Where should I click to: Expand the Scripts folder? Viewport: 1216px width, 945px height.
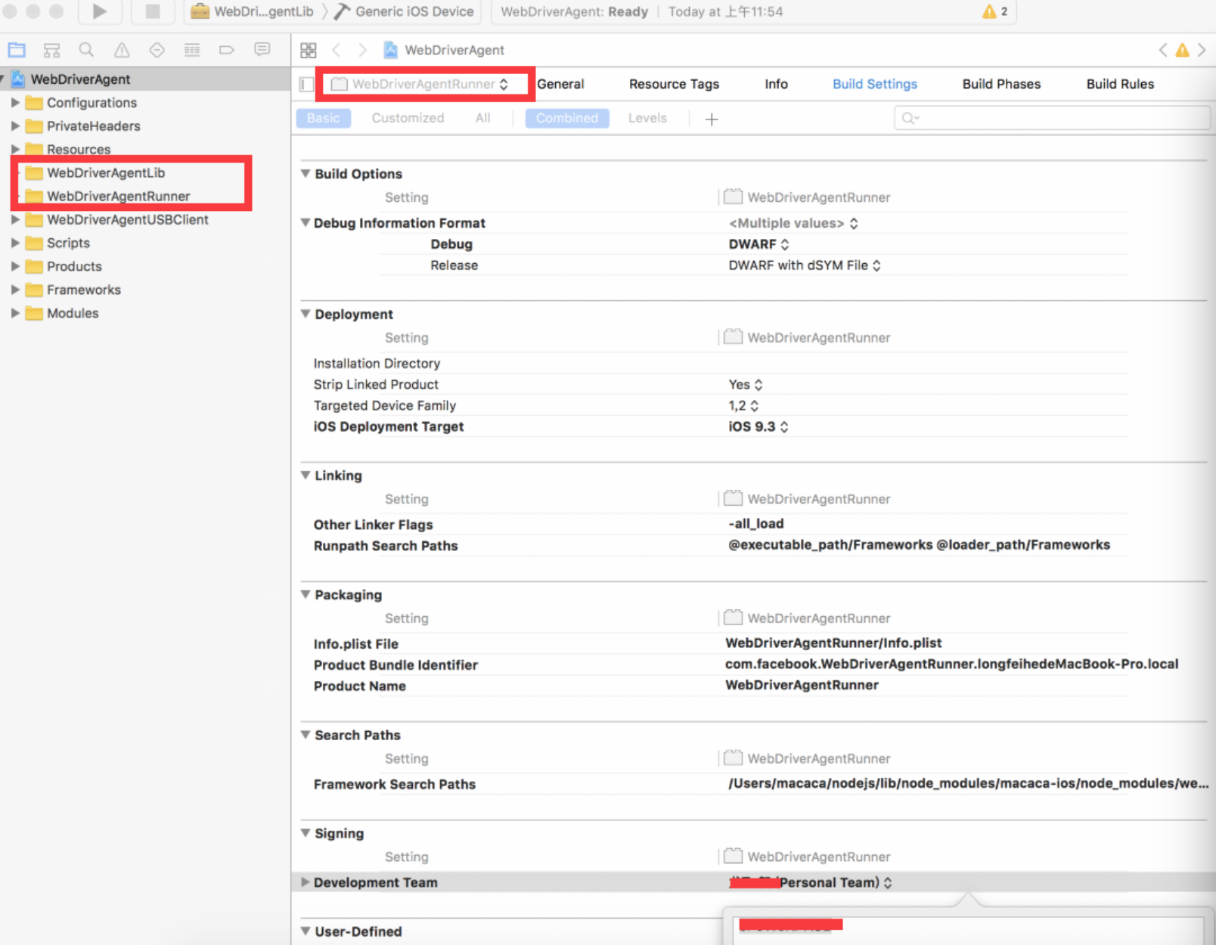coord(15,243)
